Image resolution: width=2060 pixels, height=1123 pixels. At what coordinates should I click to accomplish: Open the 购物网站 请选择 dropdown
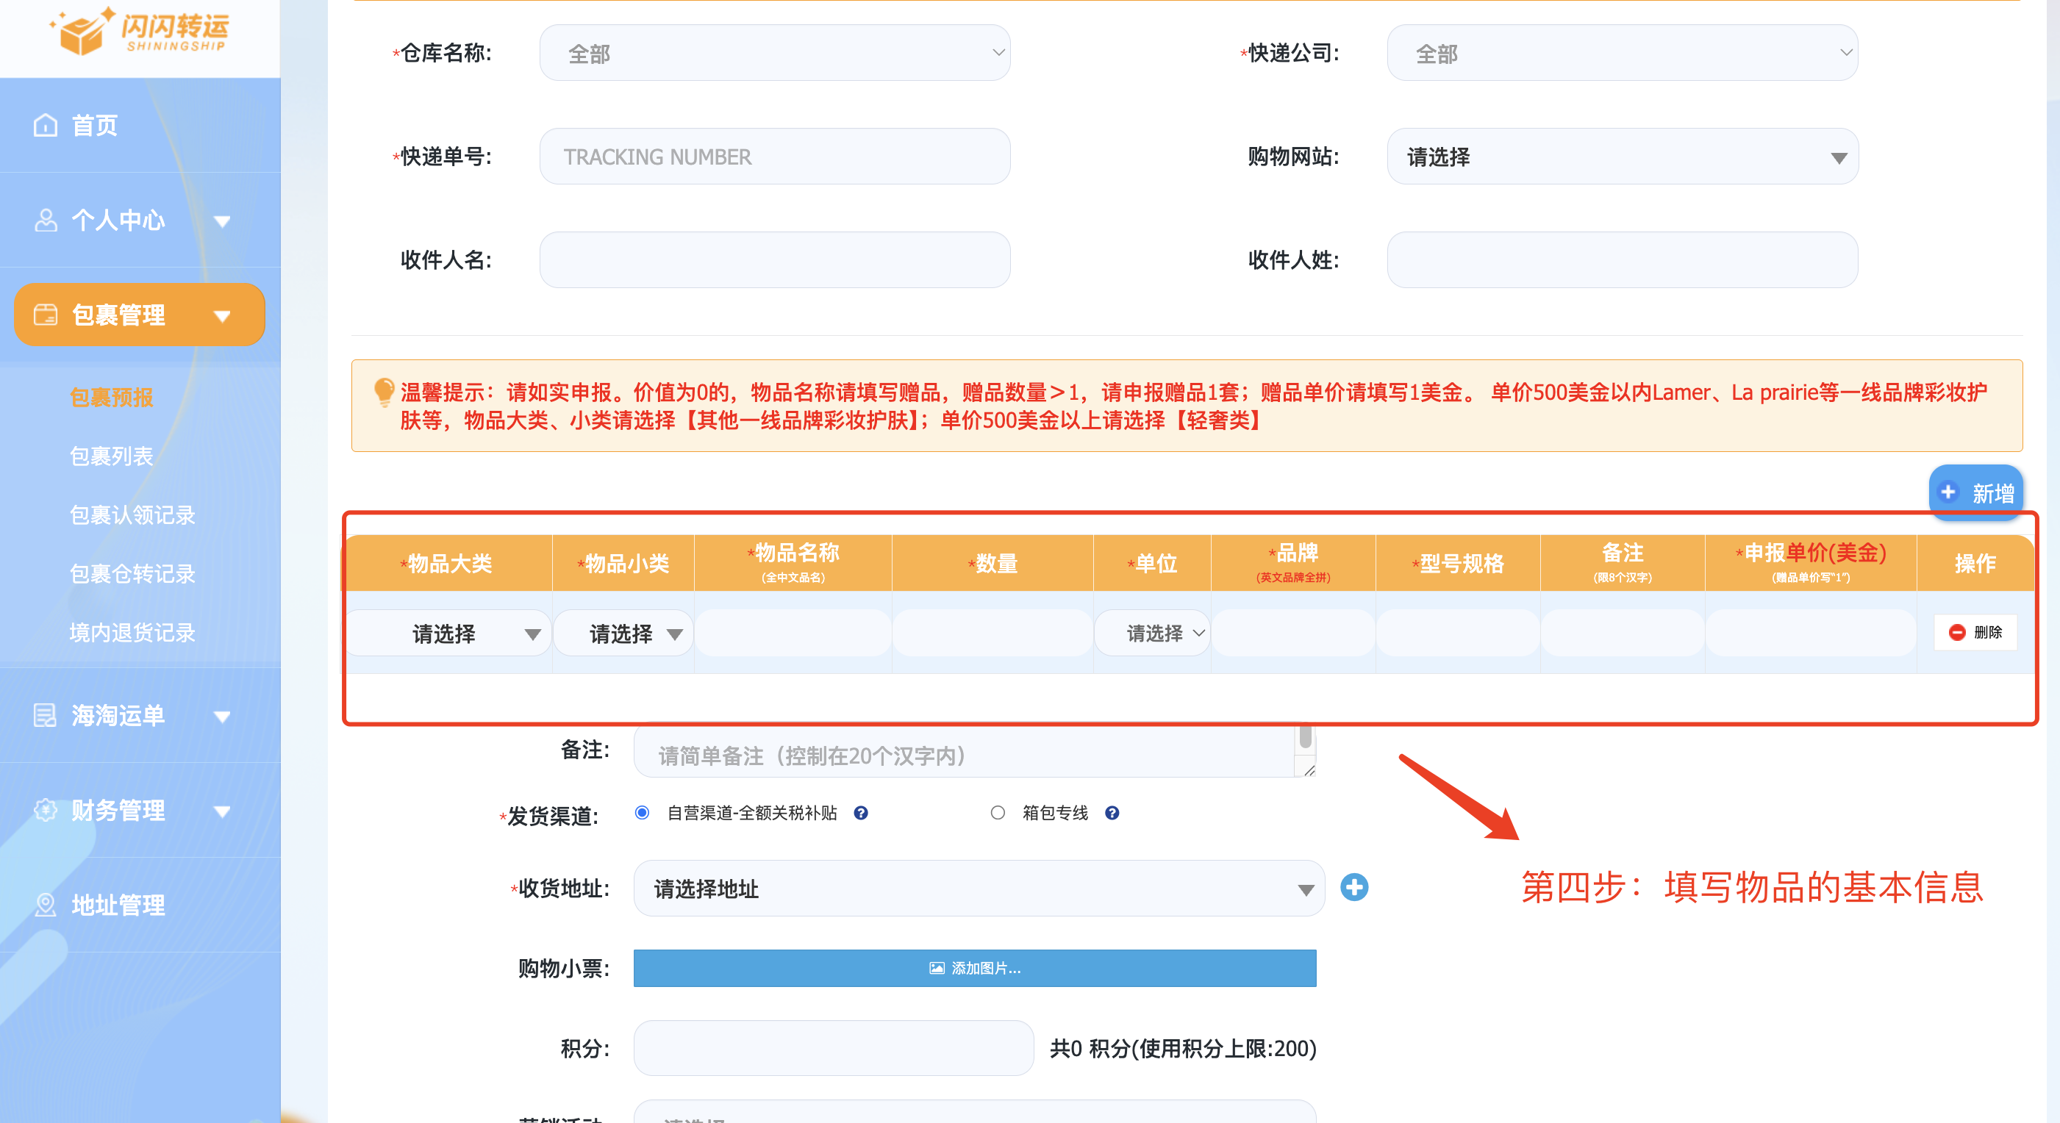pos(1622,157)
